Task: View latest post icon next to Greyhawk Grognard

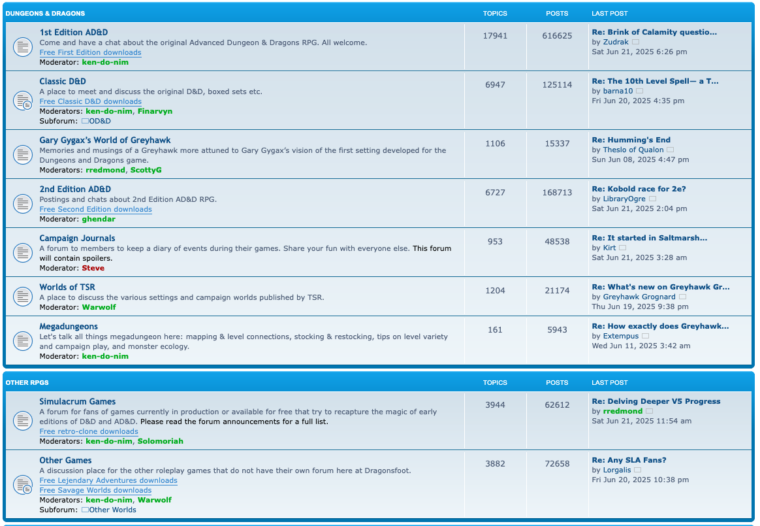Action: pos(682,297)
